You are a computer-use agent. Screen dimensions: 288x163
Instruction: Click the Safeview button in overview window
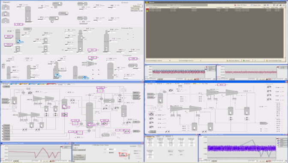136,6
